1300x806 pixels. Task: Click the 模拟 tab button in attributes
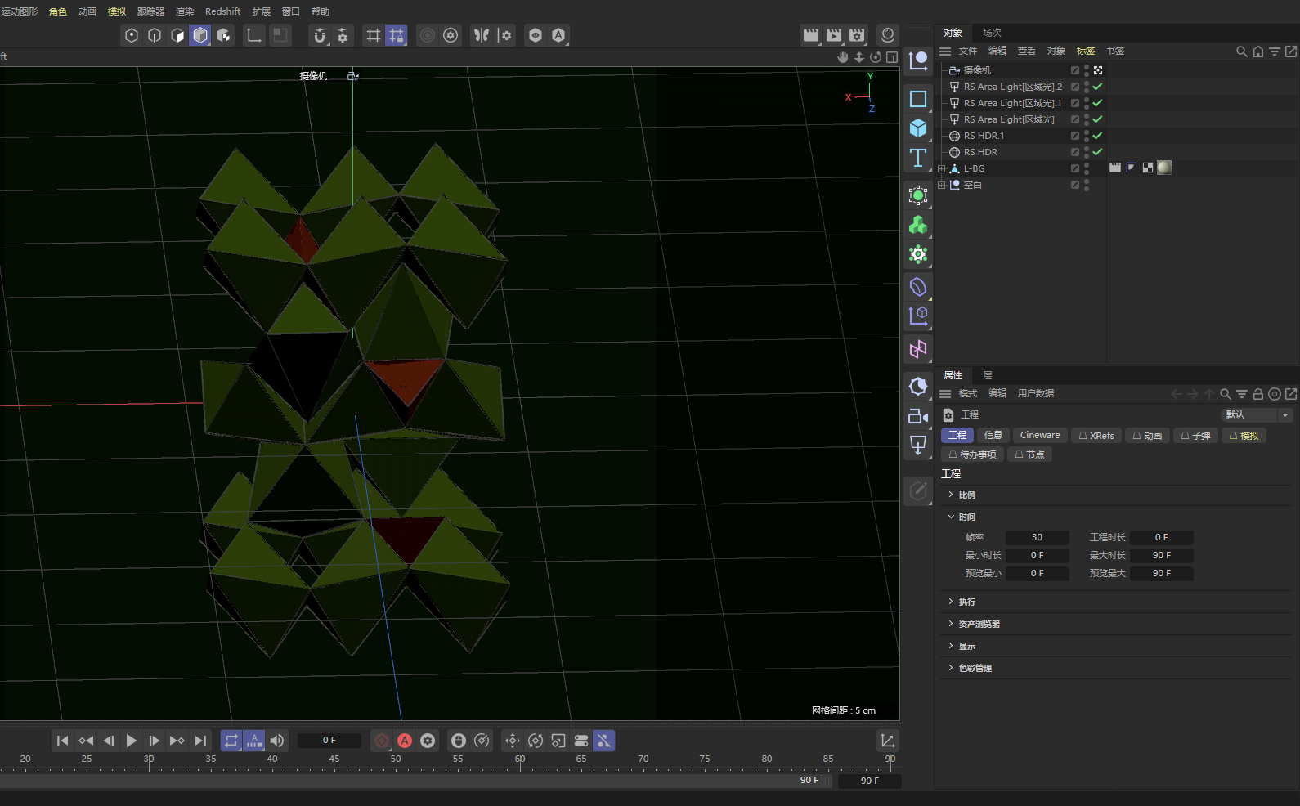coord(1244,436)
